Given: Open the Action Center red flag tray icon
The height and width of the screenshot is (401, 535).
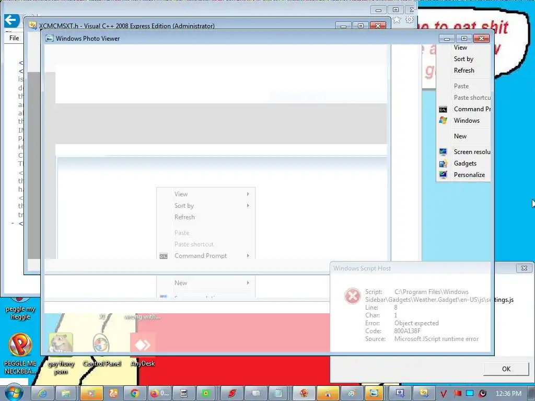Looking at the screenshot, I should point(457,394).
